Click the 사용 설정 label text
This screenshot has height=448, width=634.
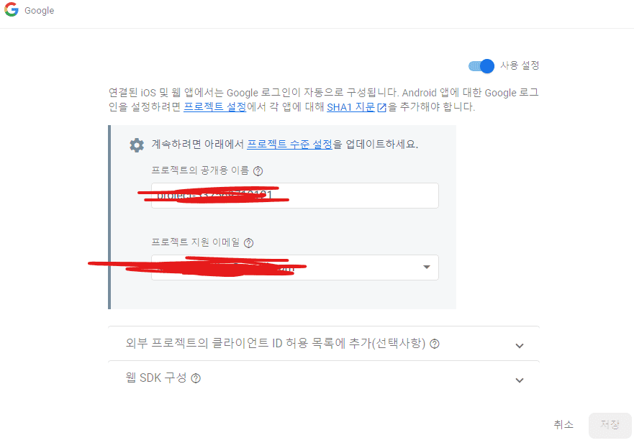point(520,65)
